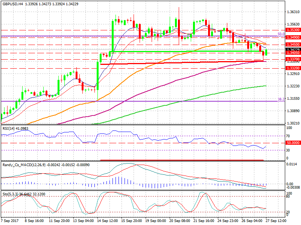
Task: Click the 1.33700 red price level label
Action: coord(293,59)
